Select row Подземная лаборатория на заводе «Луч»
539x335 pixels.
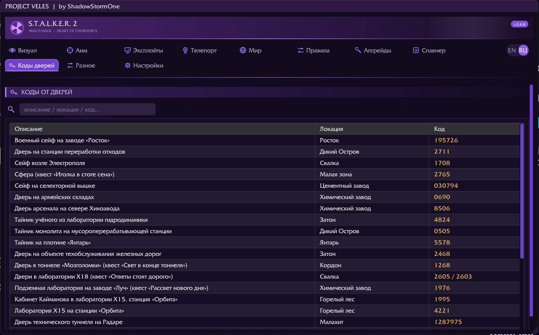[265, 288]
